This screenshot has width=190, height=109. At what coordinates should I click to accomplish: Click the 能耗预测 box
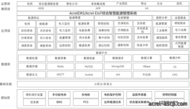[x=162, y=46]
